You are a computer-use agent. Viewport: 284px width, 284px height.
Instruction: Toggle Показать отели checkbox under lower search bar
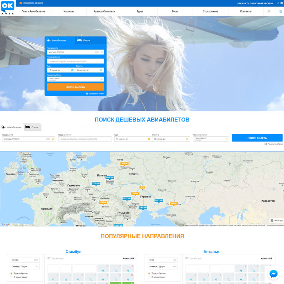(x=266, y=144)
